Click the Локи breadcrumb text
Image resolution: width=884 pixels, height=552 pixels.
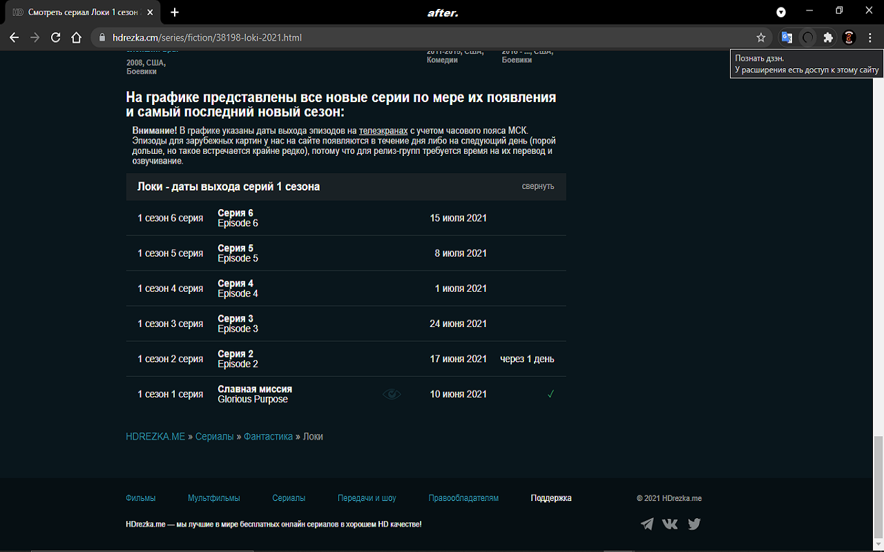tap(313, 436)
